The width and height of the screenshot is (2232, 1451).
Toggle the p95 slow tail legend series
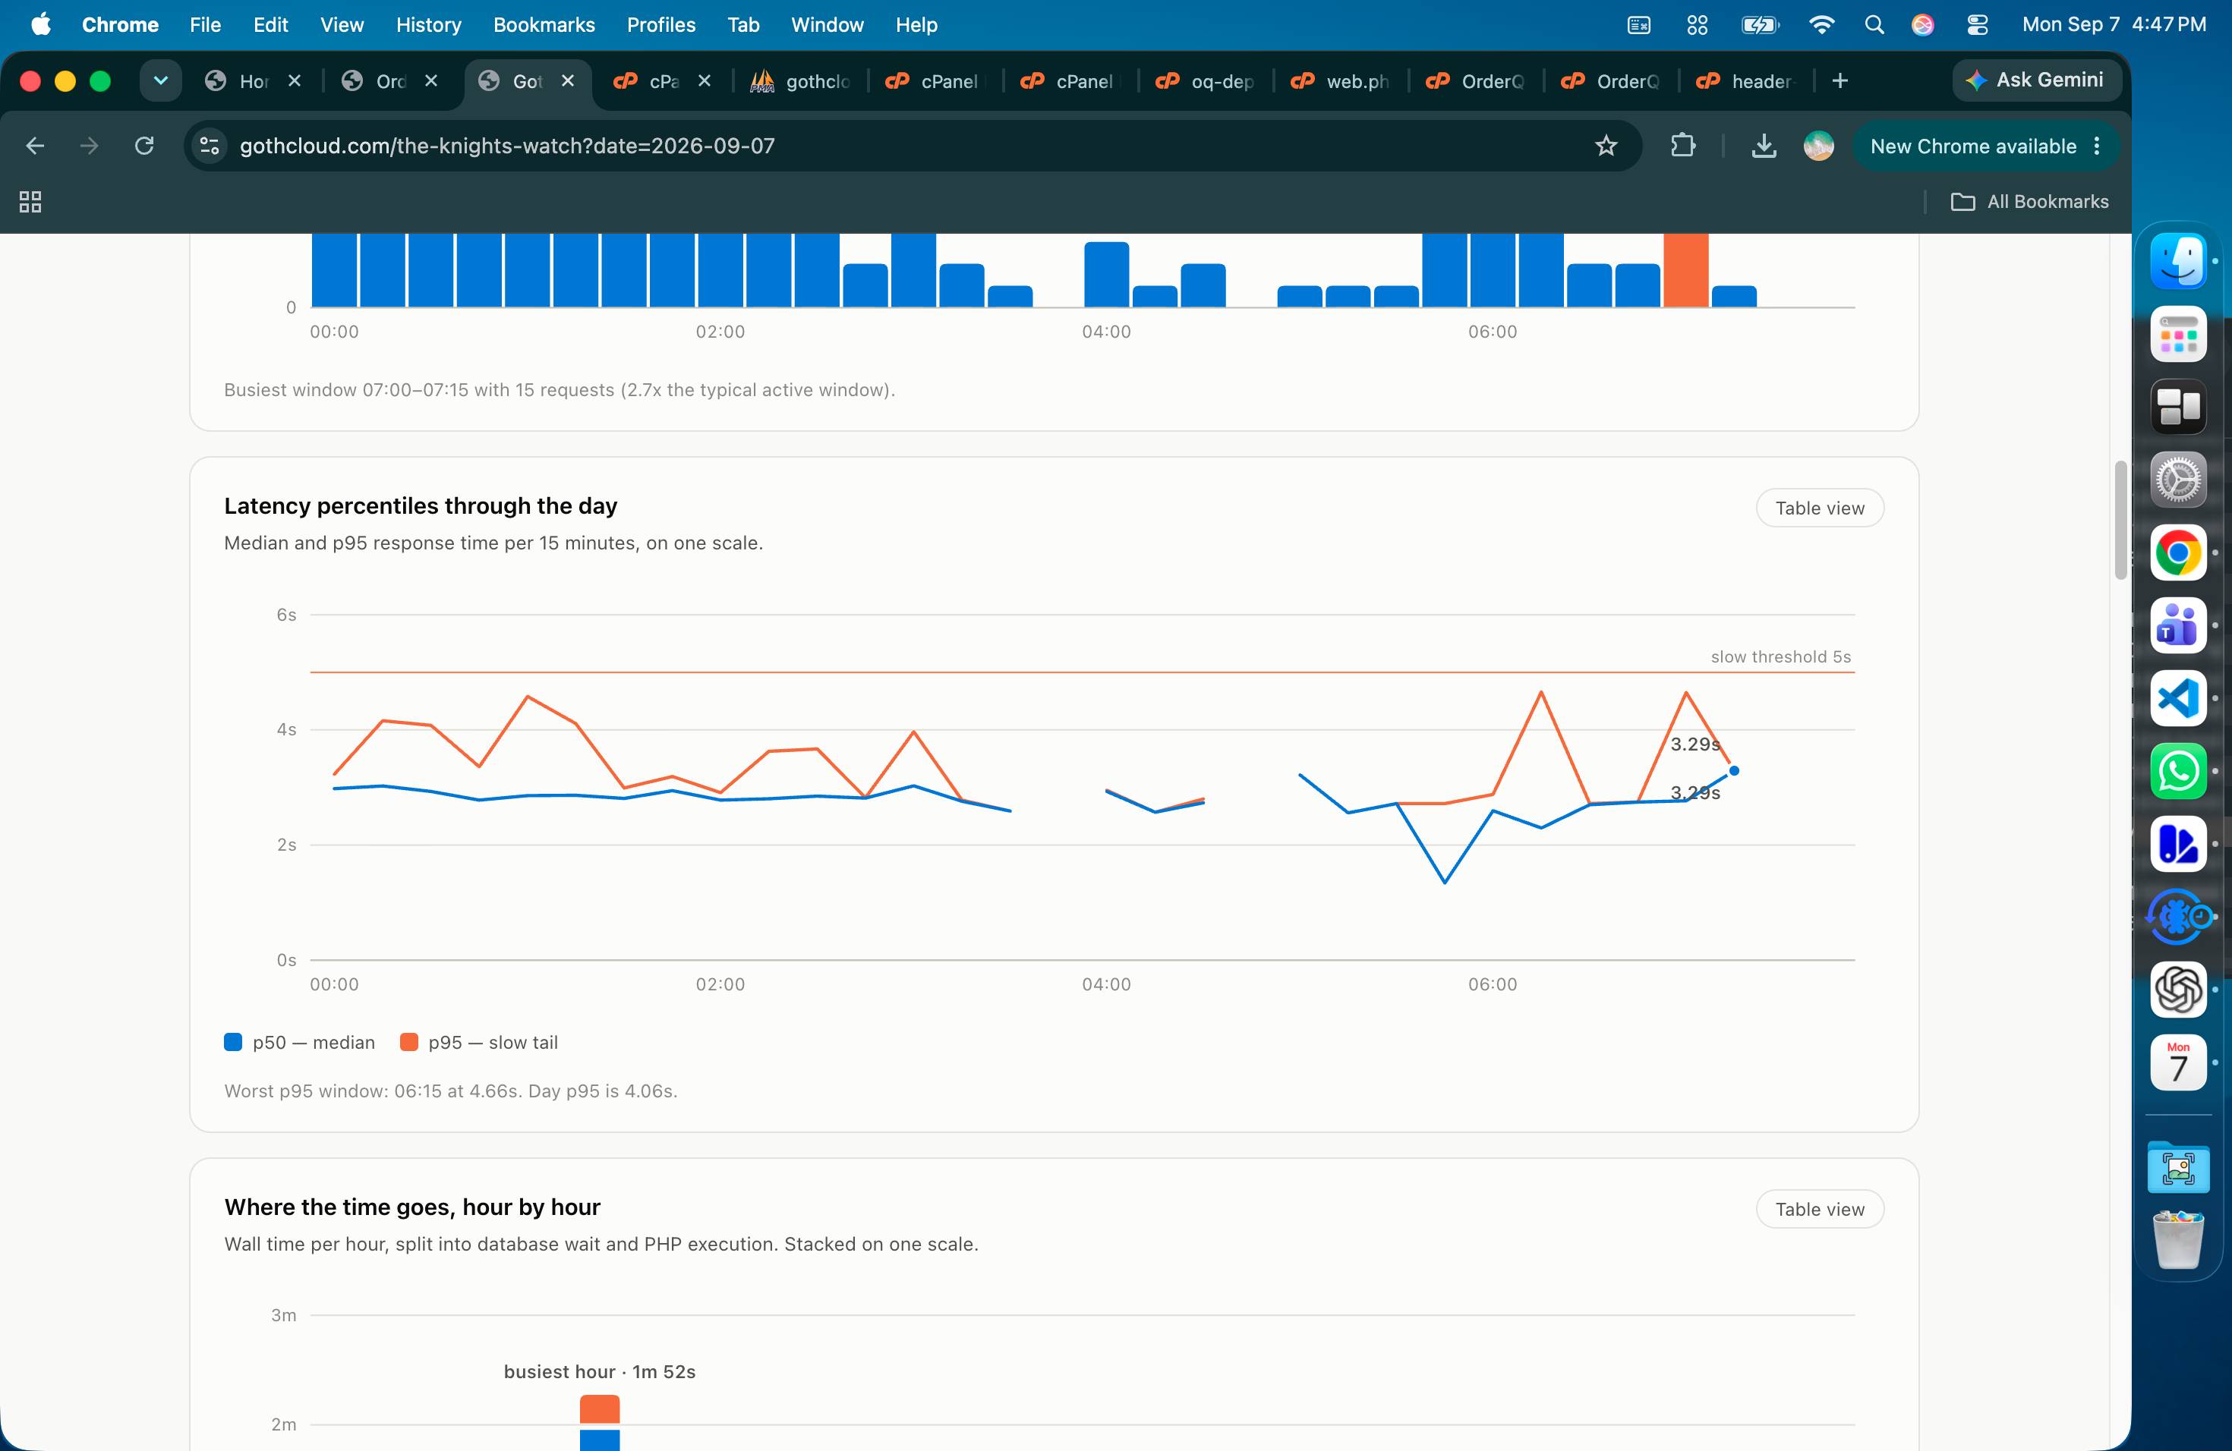[479, 1042]
